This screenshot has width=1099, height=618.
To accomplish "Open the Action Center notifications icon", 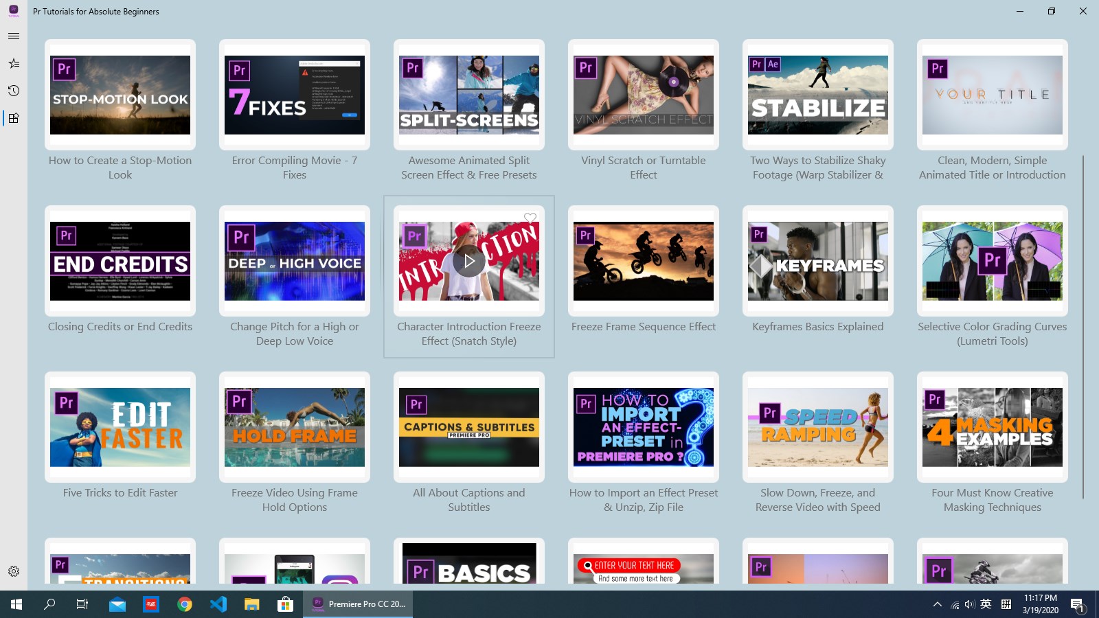I will tap(1077, 604).
